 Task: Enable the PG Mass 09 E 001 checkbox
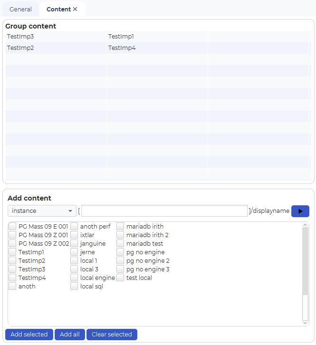tap(12, 227)
